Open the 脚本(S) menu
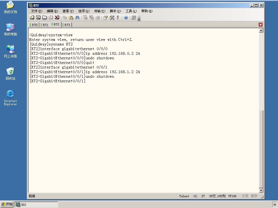 pyautogui.click(x=115, y=11)
